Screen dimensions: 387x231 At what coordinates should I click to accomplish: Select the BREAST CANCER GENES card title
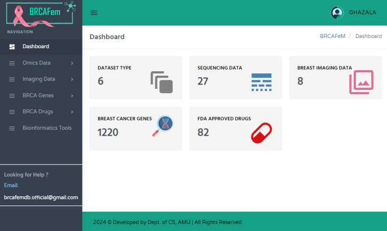(x=125, y=118)
